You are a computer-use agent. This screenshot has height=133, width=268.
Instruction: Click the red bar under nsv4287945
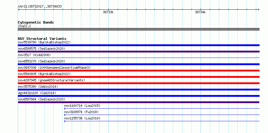tap(139, 83)
